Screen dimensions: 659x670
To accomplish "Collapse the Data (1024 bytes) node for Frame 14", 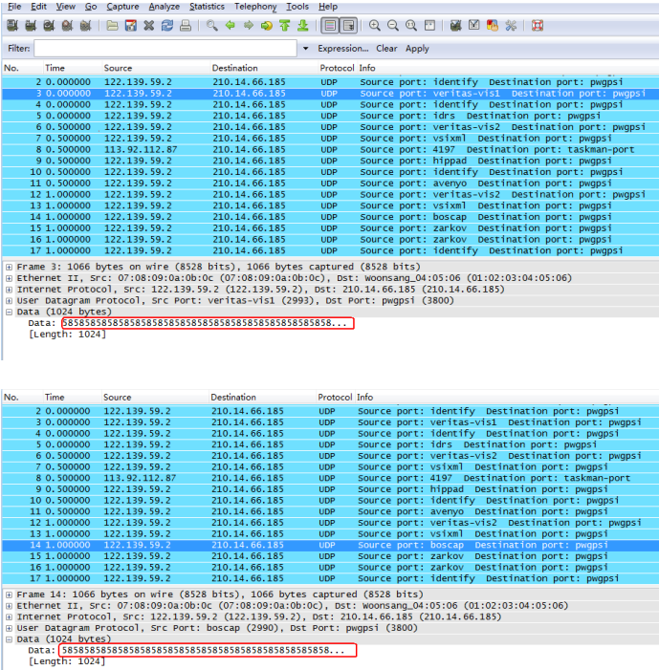I will [9, 639].
